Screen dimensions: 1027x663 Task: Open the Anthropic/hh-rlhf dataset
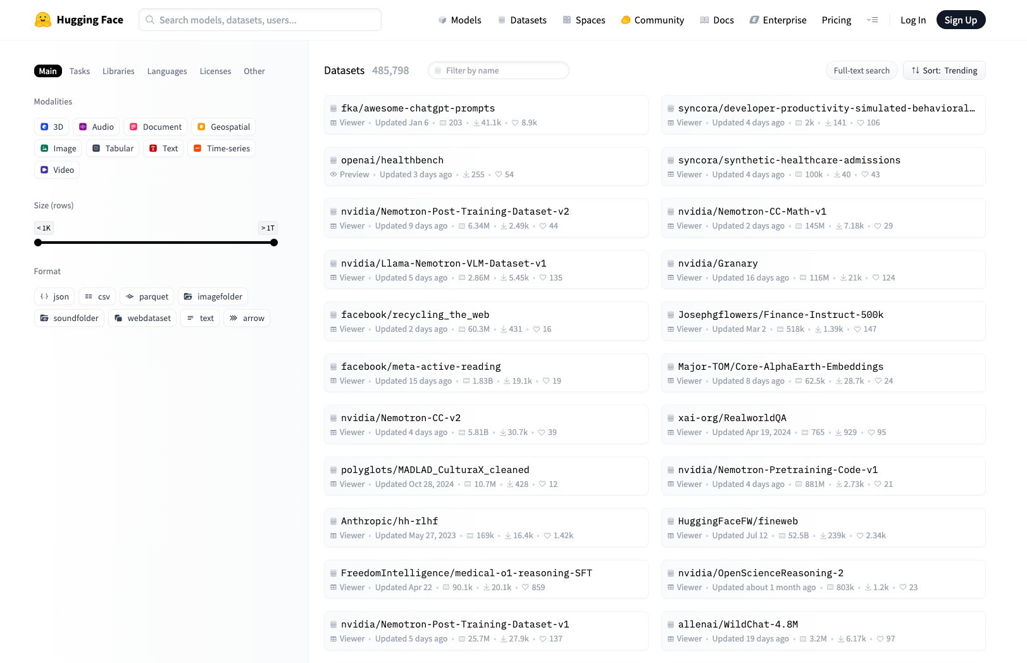point(389,521)
